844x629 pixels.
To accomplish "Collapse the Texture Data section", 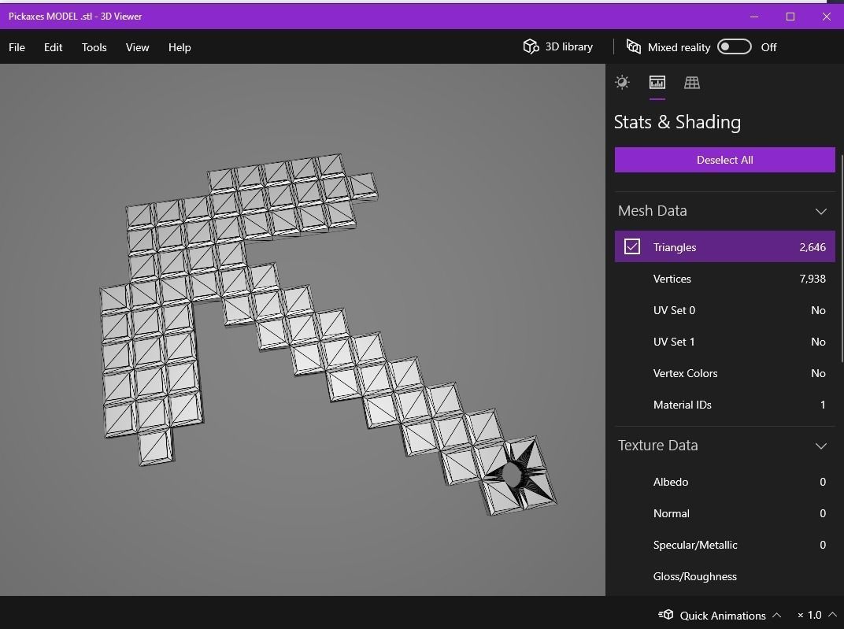I will pos(821,446).
